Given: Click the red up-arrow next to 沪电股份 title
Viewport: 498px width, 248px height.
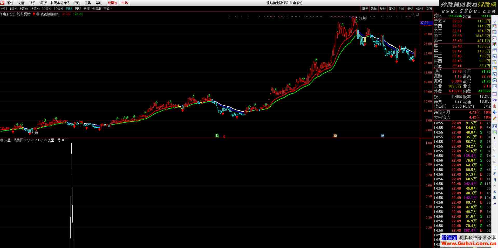Looking at the screenshot, I should (34, 14).
